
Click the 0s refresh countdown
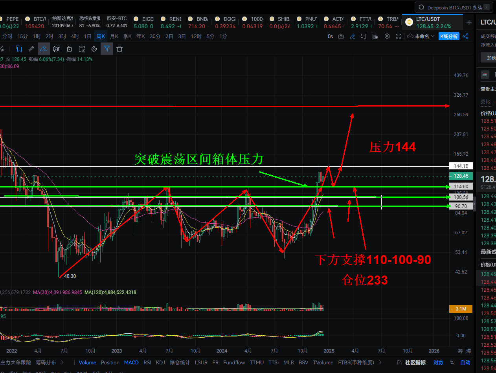point(330,36)
